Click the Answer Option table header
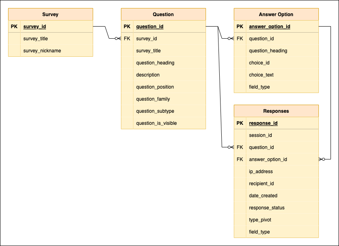This screenshot has width=339, height=246. tap(276, 14)
